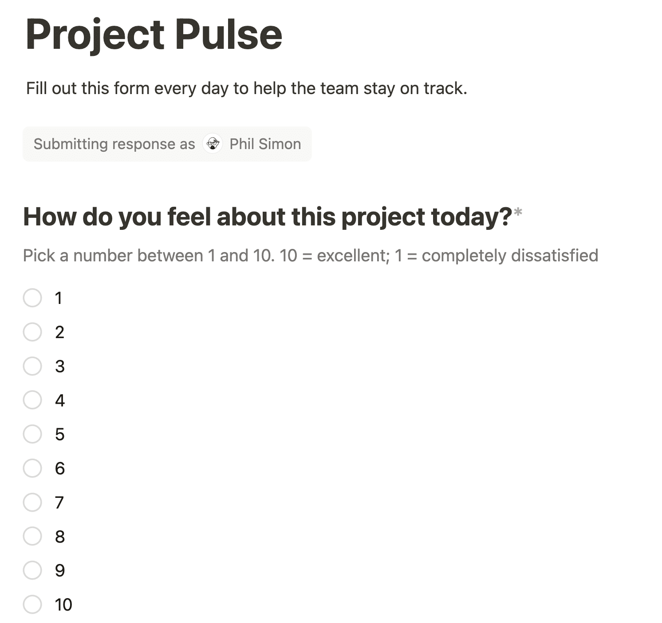Click the '1' option label text

(x=59, y=298)
